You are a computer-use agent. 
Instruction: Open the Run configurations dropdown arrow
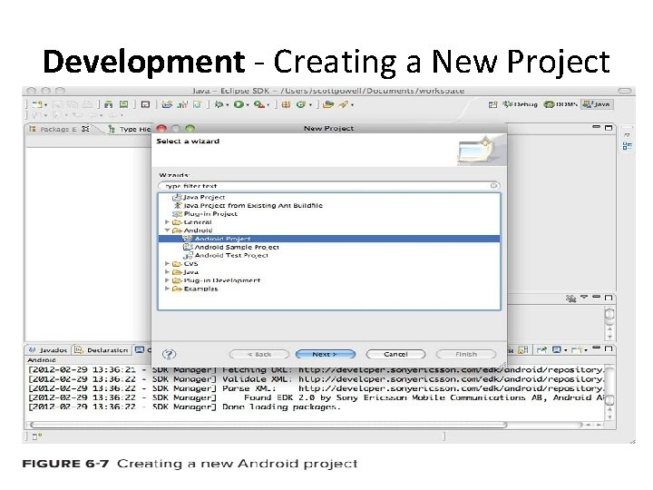coord(248,105)
